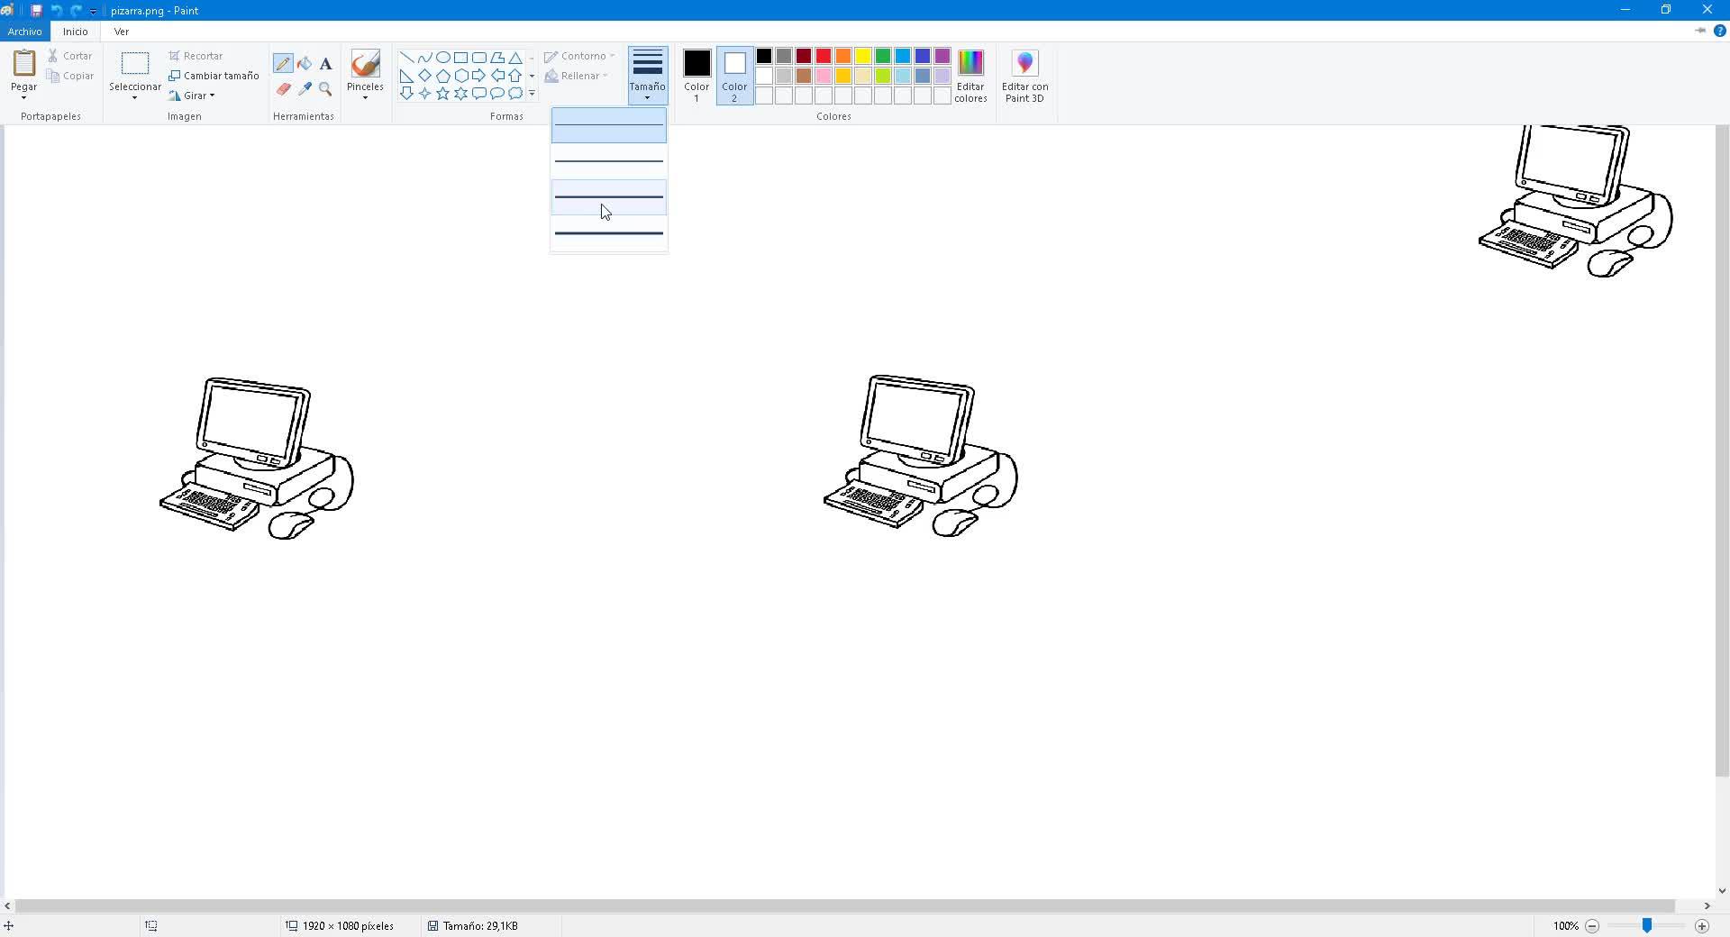The width and height of the screenshot is (1730, 937).
Task: Click Editar con Paint 3D
Action: tap(1024, 76)
